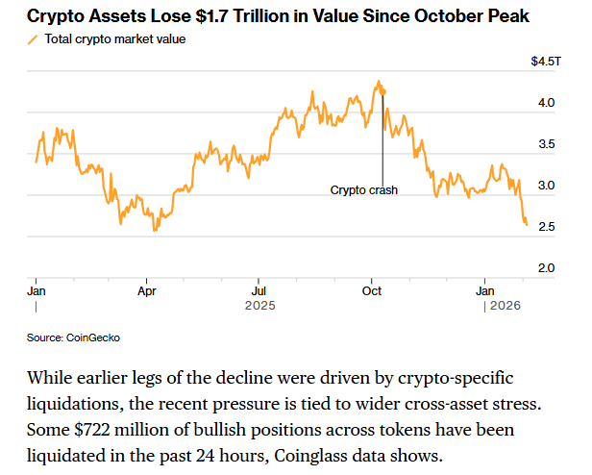The height and width of the screenshot is (475, 592).
Task: Click the word 'Coinglass' in the paragraph
Action: (x=361, y=453)
